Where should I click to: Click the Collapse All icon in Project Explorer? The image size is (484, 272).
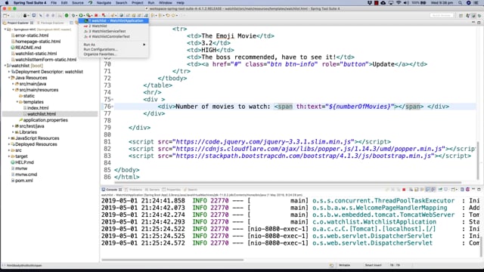pos(71,23)
